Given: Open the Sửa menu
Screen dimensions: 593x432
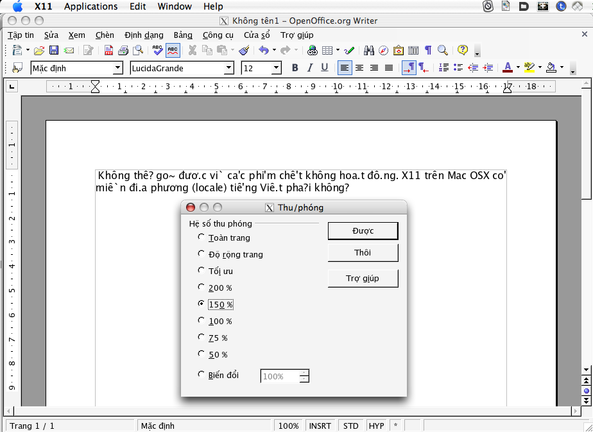Looking at the screenshot, I should tap(51, 35).
